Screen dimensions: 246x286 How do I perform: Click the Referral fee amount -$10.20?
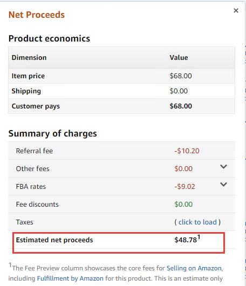187,151
